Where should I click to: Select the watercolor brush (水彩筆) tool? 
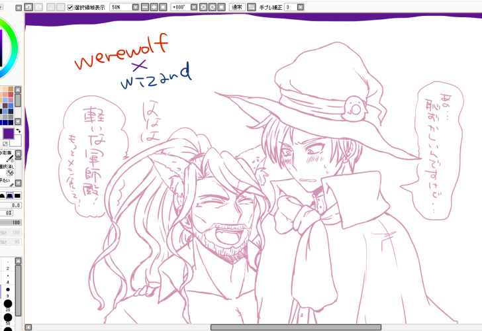click(7, 156)
